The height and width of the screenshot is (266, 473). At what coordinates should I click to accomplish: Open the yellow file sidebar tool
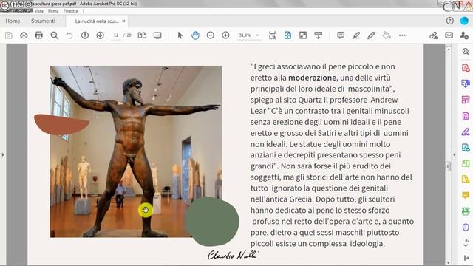466,179
